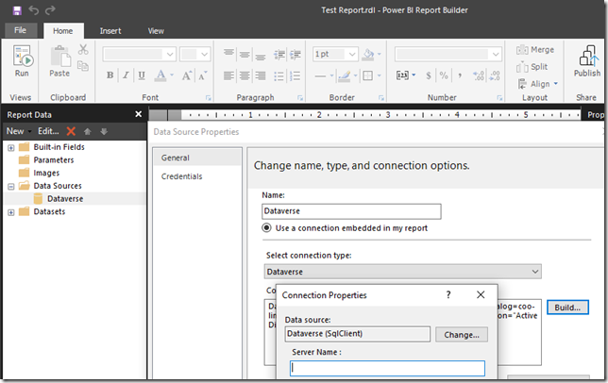Screen dimensions: 608x383
Task: Collapse the Data Sources node
Action: click(11, 186)
